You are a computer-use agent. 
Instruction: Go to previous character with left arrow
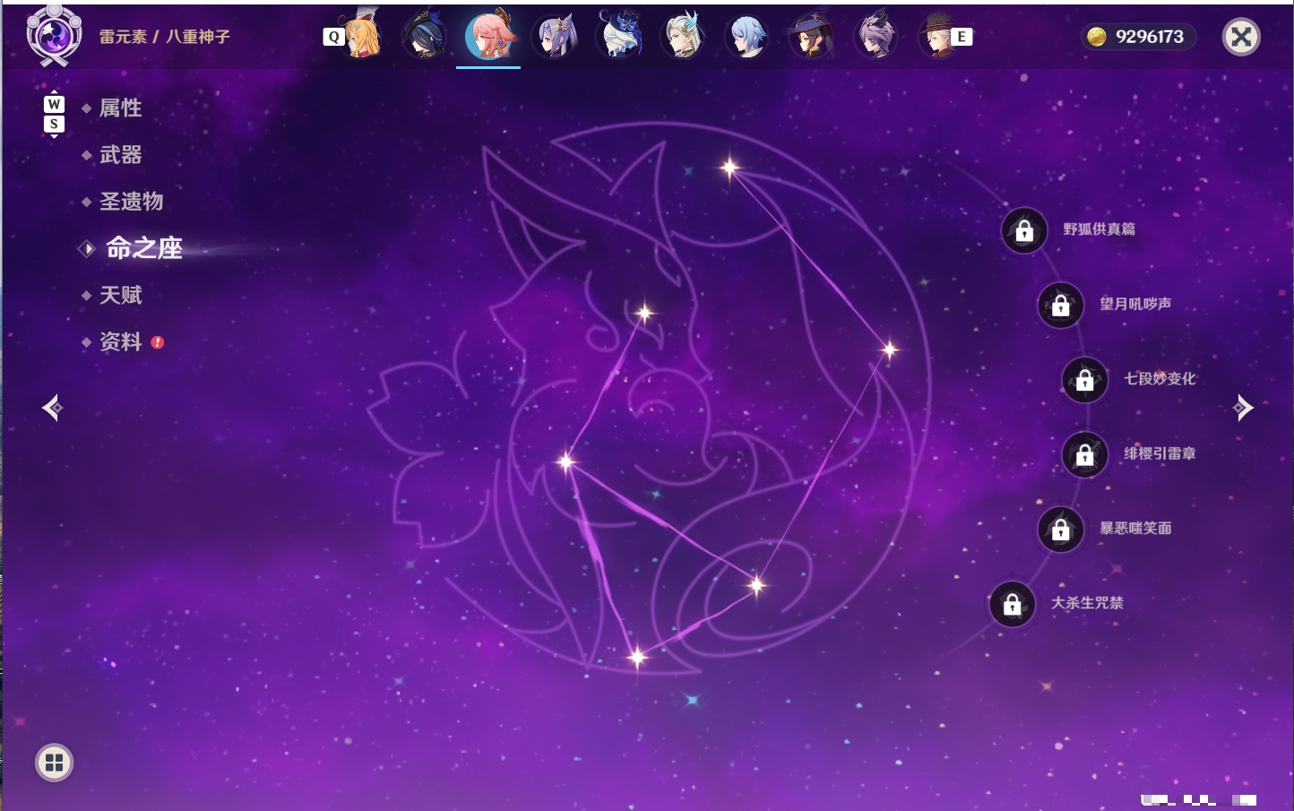pos(52,408)
